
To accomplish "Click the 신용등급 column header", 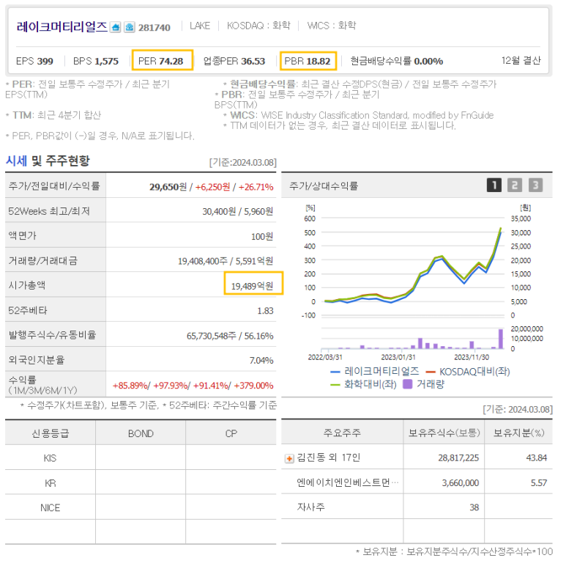I will coord(51,433).
